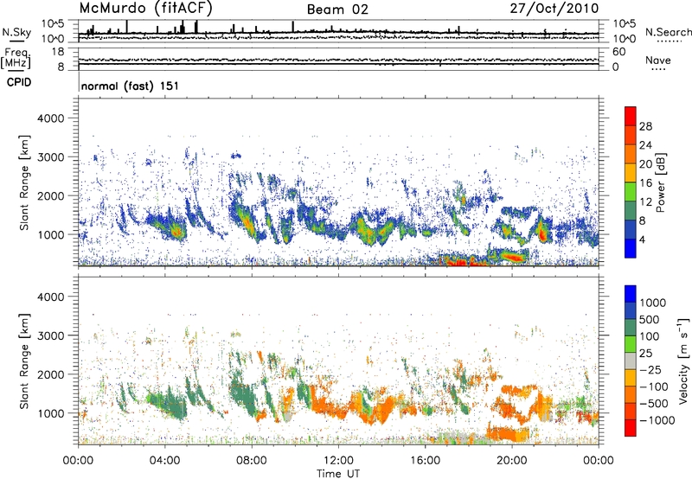Screen dimensions: 692x479
Task: Click the "08:00" time tick label
Action: [252, 461]
